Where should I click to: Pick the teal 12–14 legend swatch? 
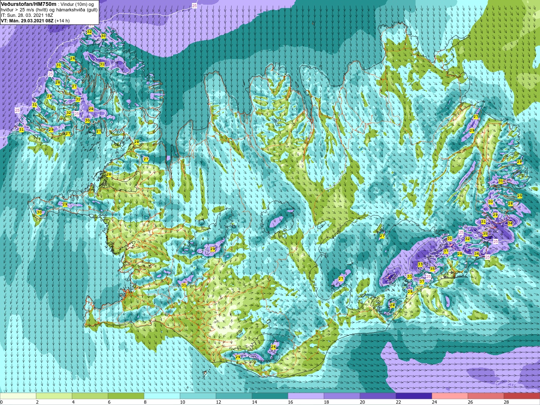coord(234,396)
